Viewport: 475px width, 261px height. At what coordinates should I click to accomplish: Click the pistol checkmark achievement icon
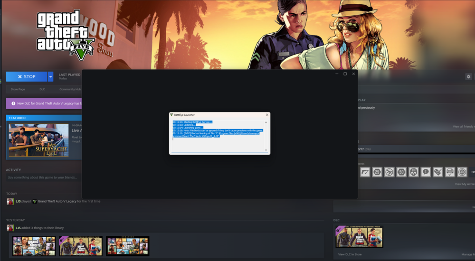365,172
